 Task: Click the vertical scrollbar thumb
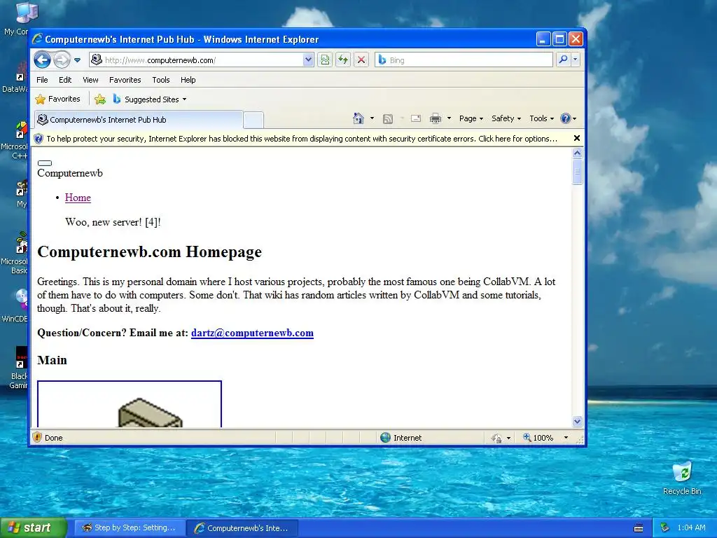point(577,172)
